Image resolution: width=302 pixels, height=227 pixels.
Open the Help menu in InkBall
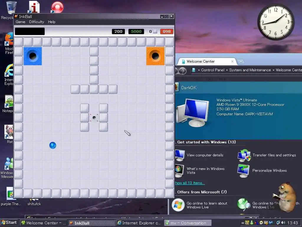point(52,22)
